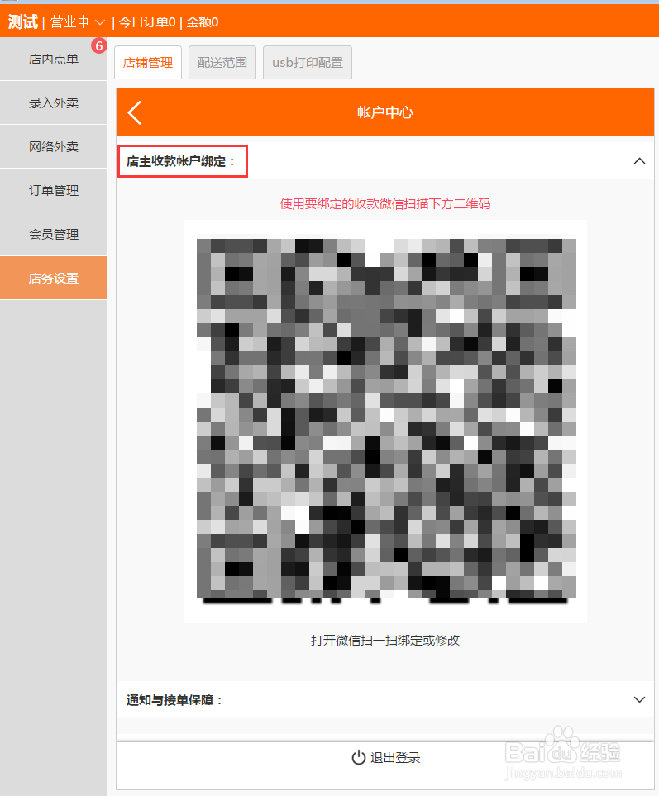Click the 金额0 text in header

pos(202,21)
